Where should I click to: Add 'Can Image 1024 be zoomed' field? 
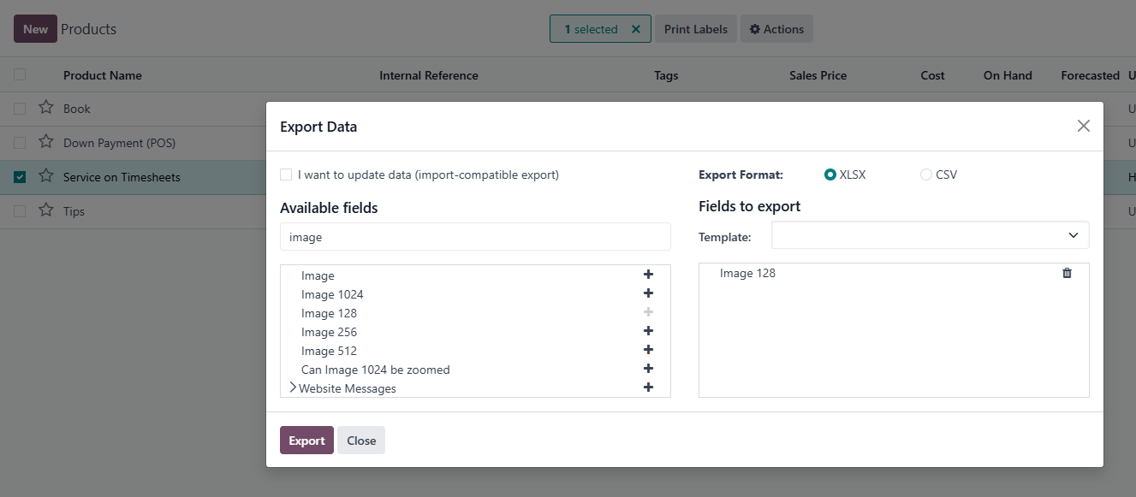[648, 370]
